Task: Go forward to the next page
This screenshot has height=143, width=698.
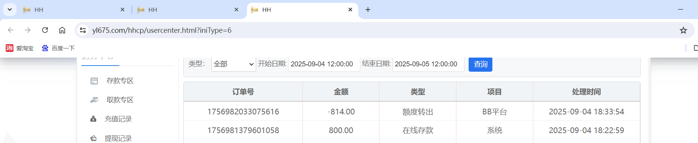Action: coord(28,30)
